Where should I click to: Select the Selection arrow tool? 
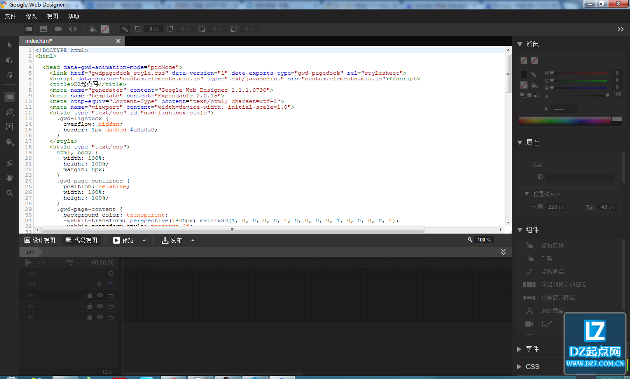tap(10, 45)
